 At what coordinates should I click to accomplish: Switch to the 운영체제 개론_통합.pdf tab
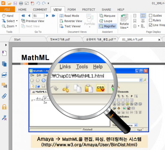[x=101, y=39]
